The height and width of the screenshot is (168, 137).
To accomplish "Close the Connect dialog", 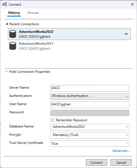I will tap(132, 4).
